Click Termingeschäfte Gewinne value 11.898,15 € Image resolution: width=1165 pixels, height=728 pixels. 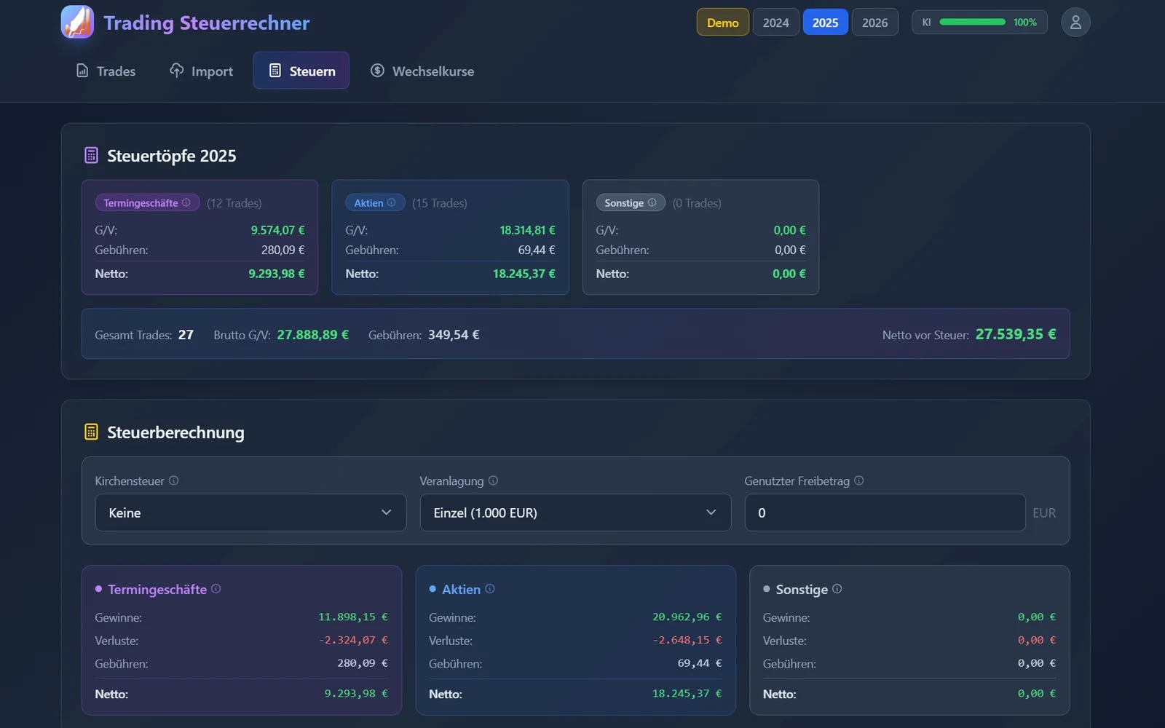(x=353, y=617)
